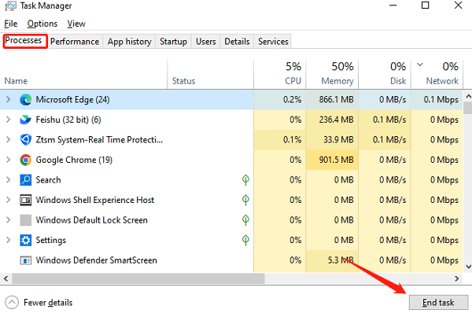Click the Windows Shell Experience Host icon
Image resolution: width=472 pixels, height=317 pixels.
25,200
